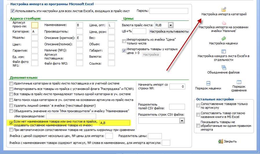Image resolution: width=260 pixels, height=154 pixels.
Task: Click the 'Начинать импорт со строки №' field
Action: point(177,87)
